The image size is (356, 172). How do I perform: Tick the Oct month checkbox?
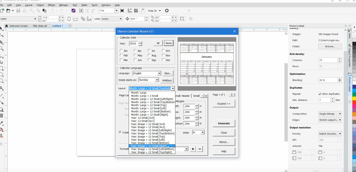click(x=164, y=51)
